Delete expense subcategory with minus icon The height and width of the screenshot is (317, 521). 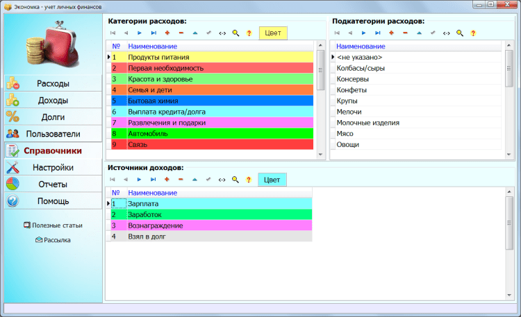(x=406, y=33)
